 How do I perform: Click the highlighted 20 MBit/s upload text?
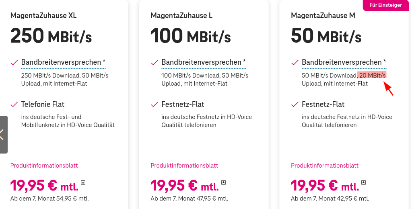click(x=372, y=75)
